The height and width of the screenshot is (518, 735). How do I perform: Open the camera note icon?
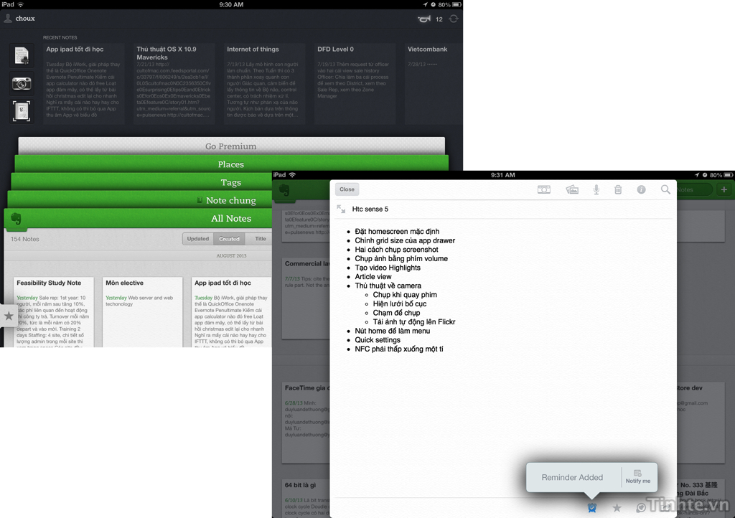pos(22,83)
